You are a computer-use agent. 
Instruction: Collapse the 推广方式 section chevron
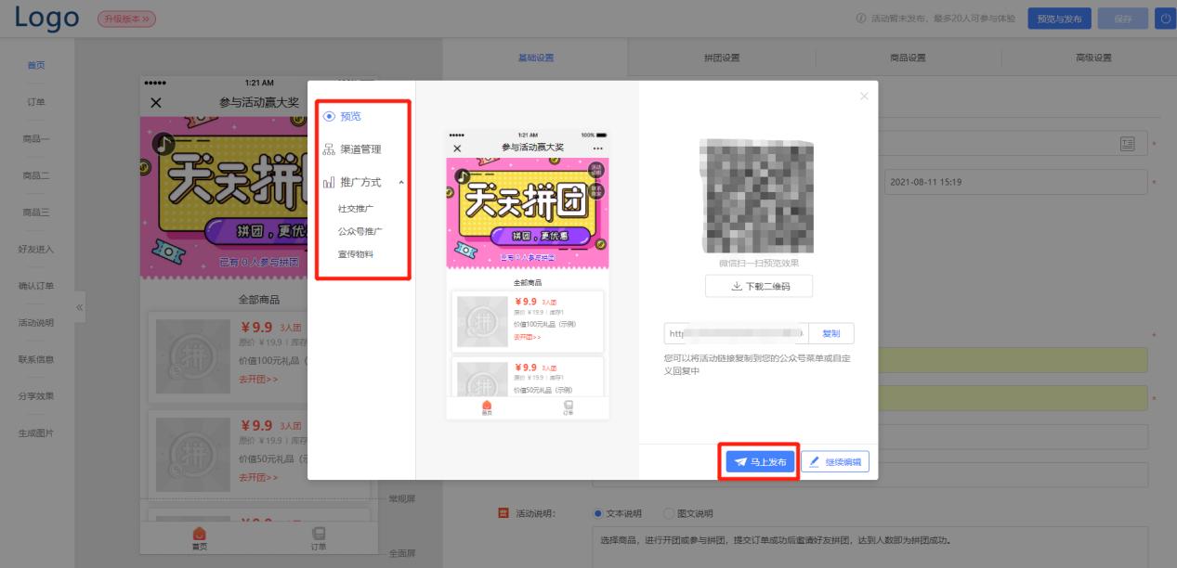[402, 182]
